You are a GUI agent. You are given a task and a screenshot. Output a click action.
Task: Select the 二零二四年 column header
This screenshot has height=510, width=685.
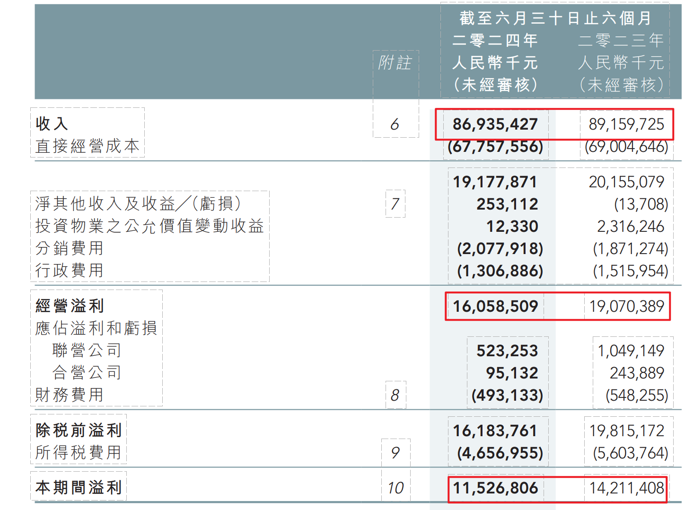tap(495, 41)
